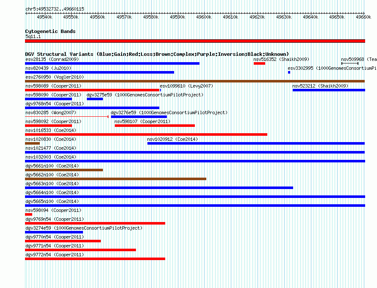Select the blue esv28135 gain bar
Viewport: 377px width, 288px height.
pos(112,63)
